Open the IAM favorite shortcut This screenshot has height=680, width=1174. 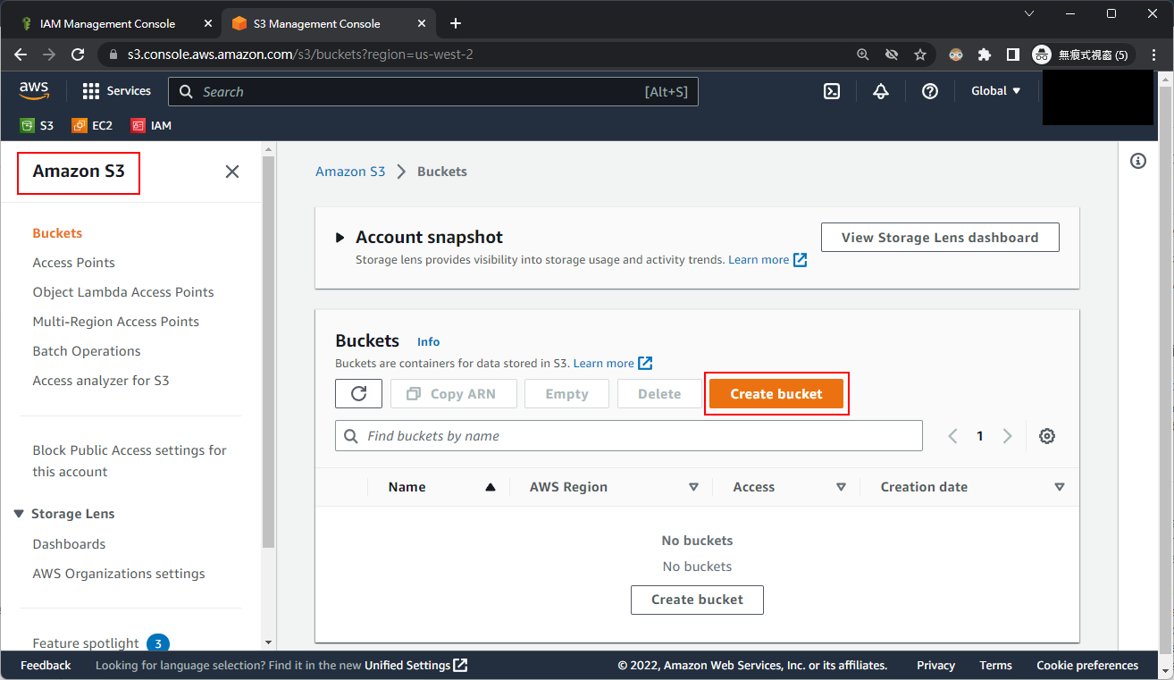151,126
